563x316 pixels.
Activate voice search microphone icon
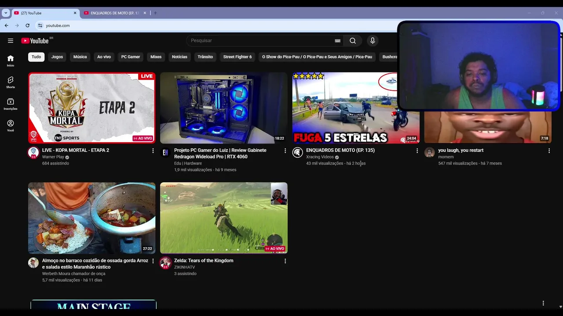point(373,40)
